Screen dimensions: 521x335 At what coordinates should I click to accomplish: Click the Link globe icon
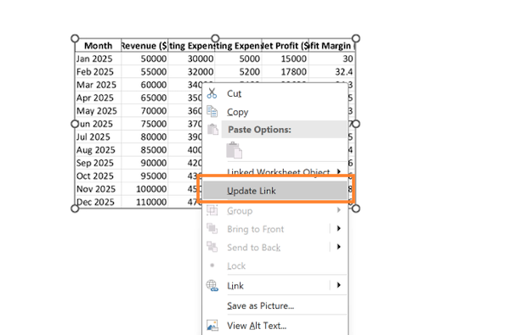coord(212,285)
